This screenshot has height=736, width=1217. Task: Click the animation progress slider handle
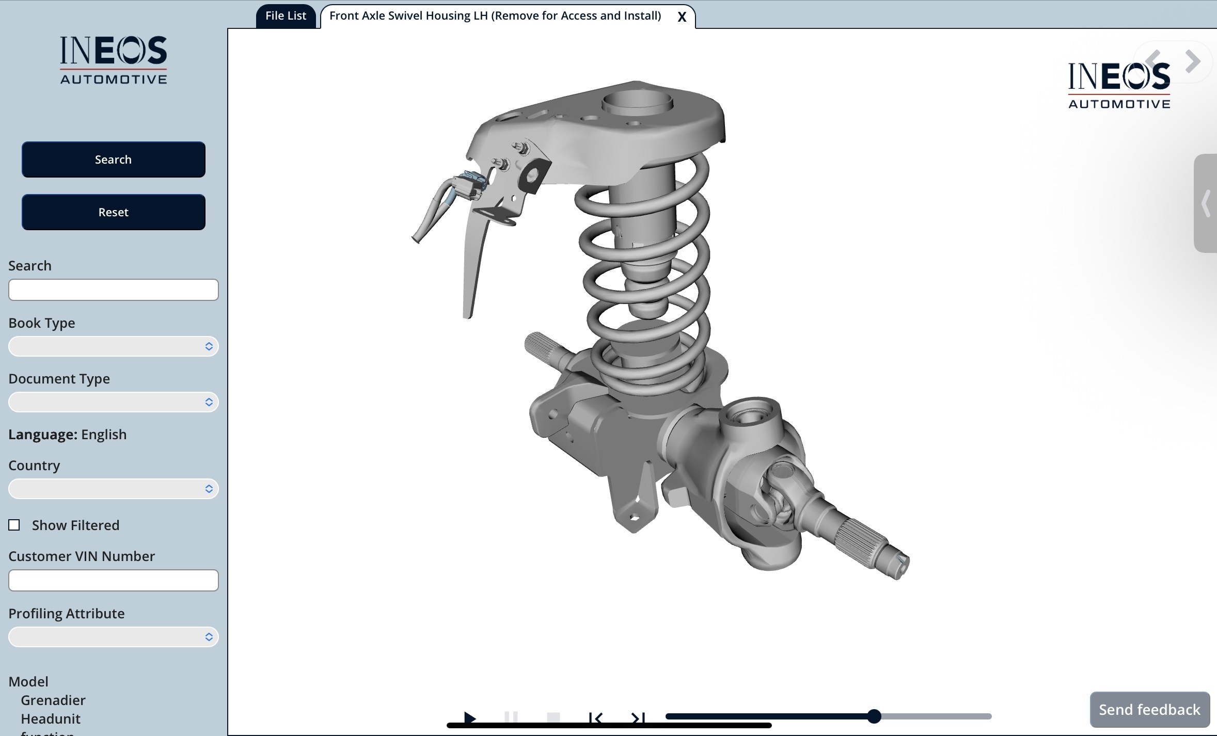click(x=874, y=716)
